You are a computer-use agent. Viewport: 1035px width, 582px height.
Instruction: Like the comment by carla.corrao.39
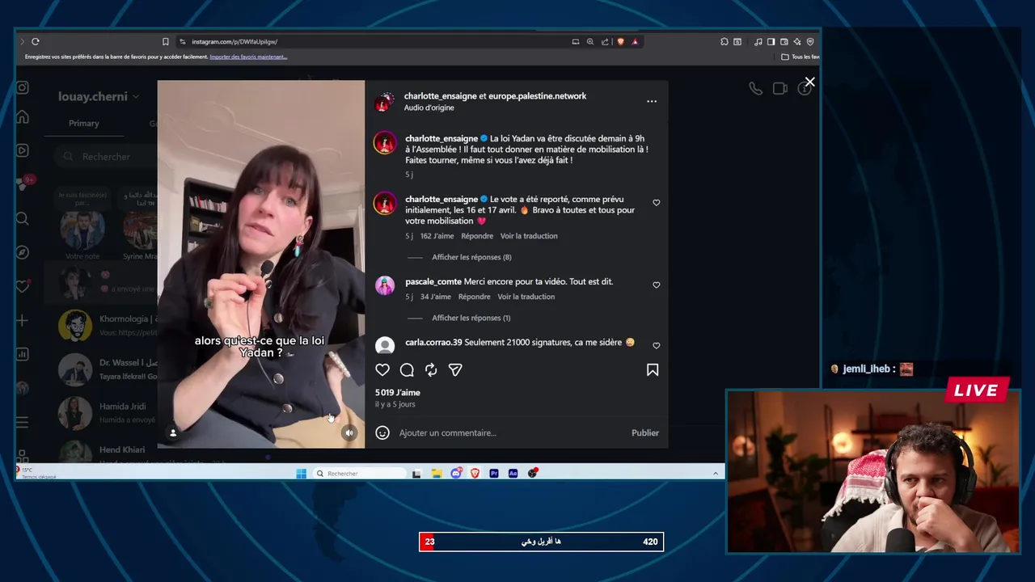(x=656, y=345)
